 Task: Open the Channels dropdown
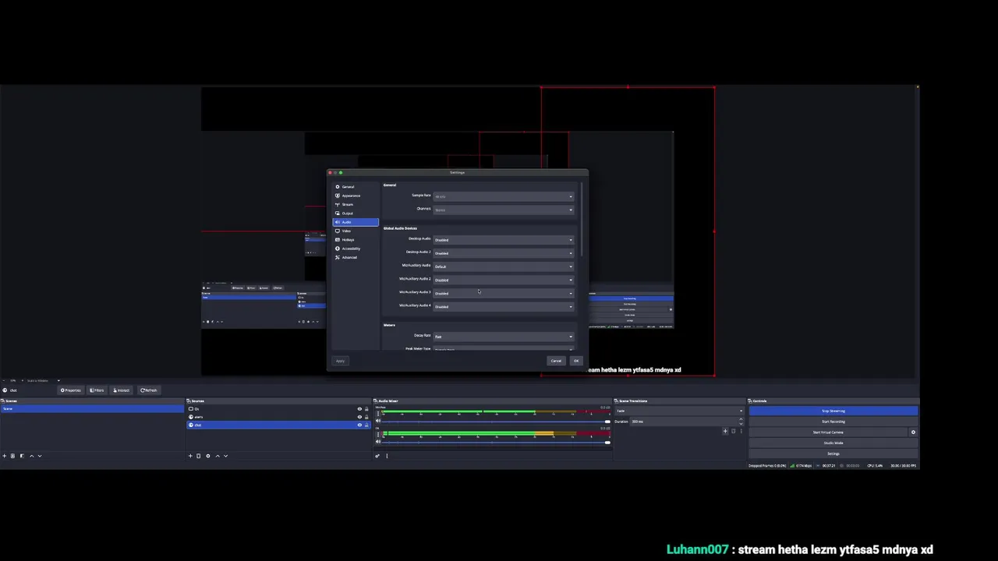tap(504, 210)
